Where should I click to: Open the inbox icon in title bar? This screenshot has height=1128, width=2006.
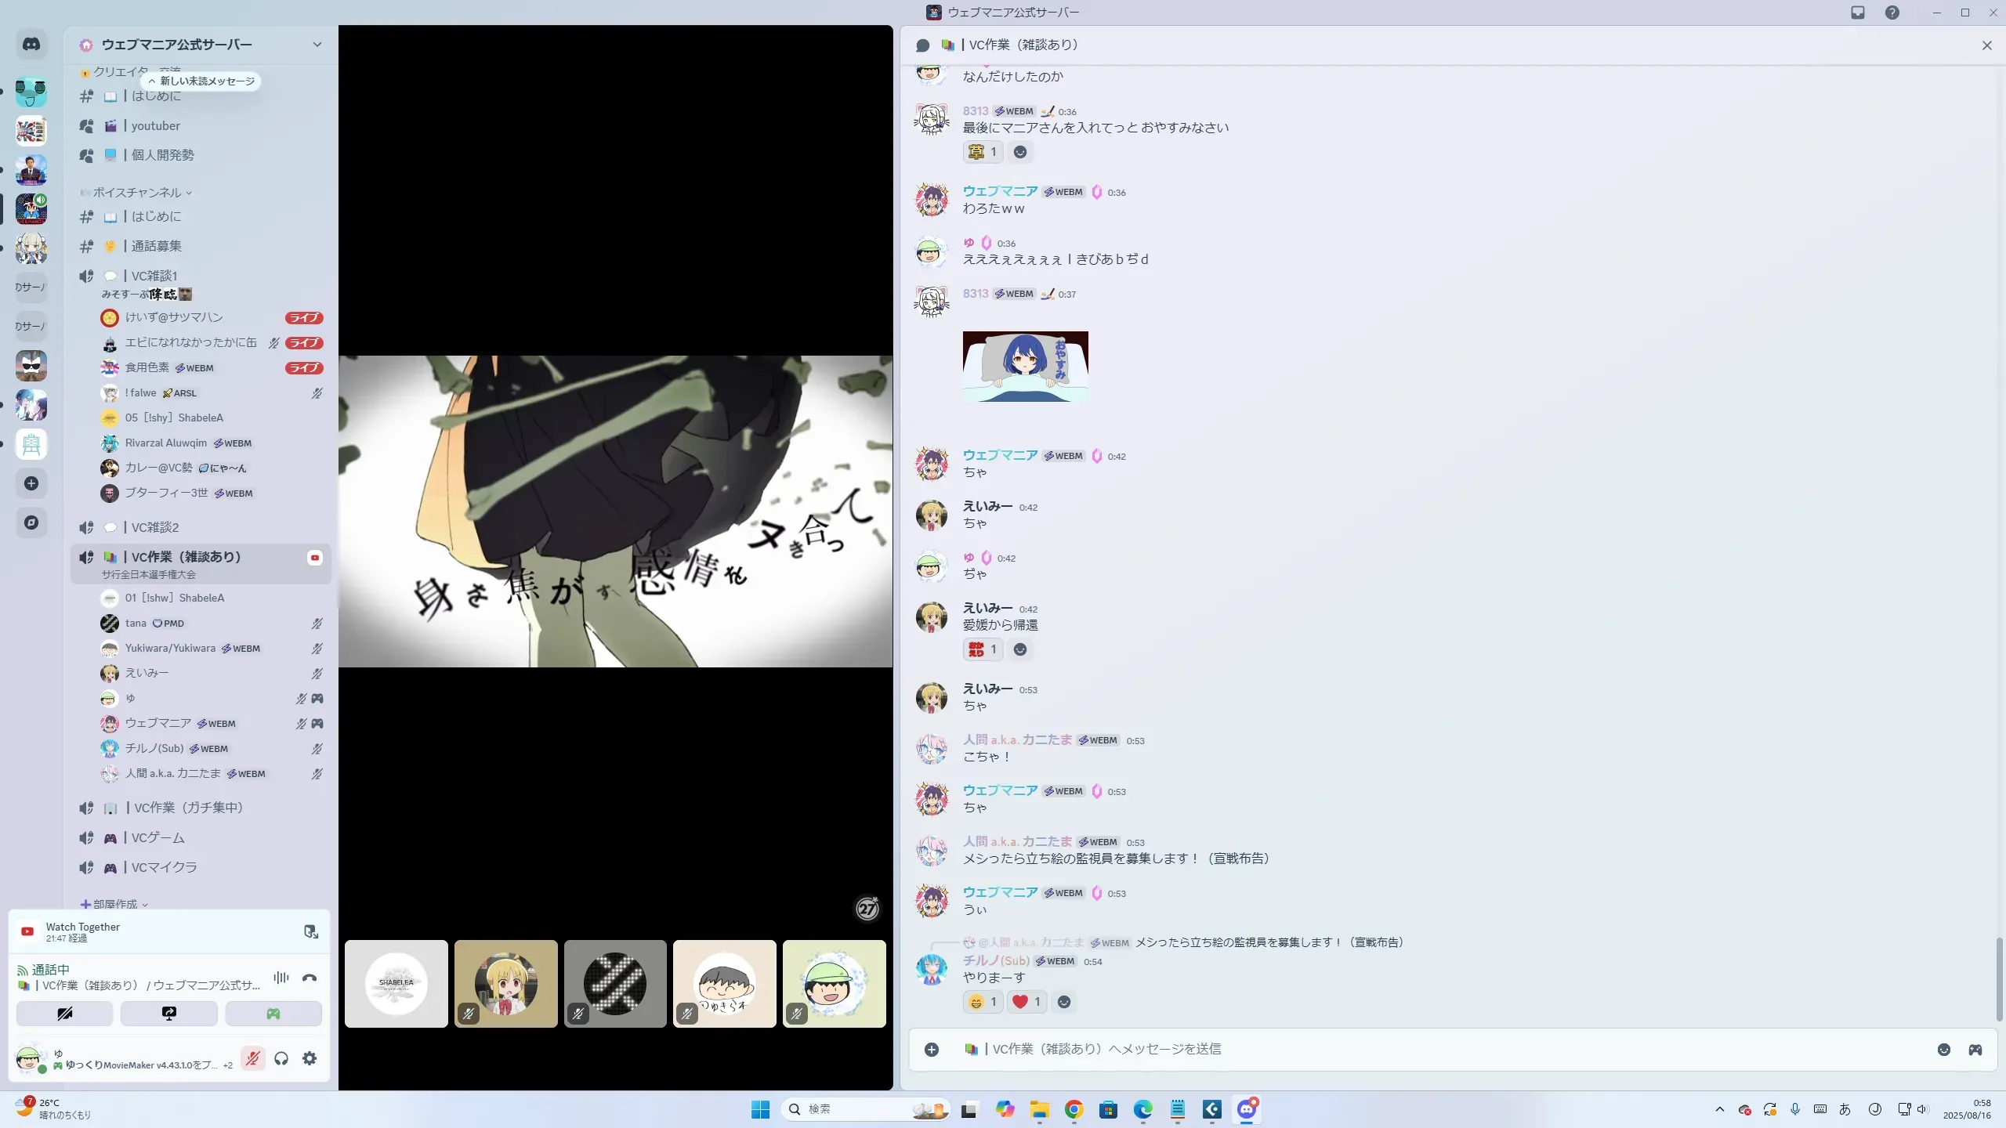[1857, 13]
